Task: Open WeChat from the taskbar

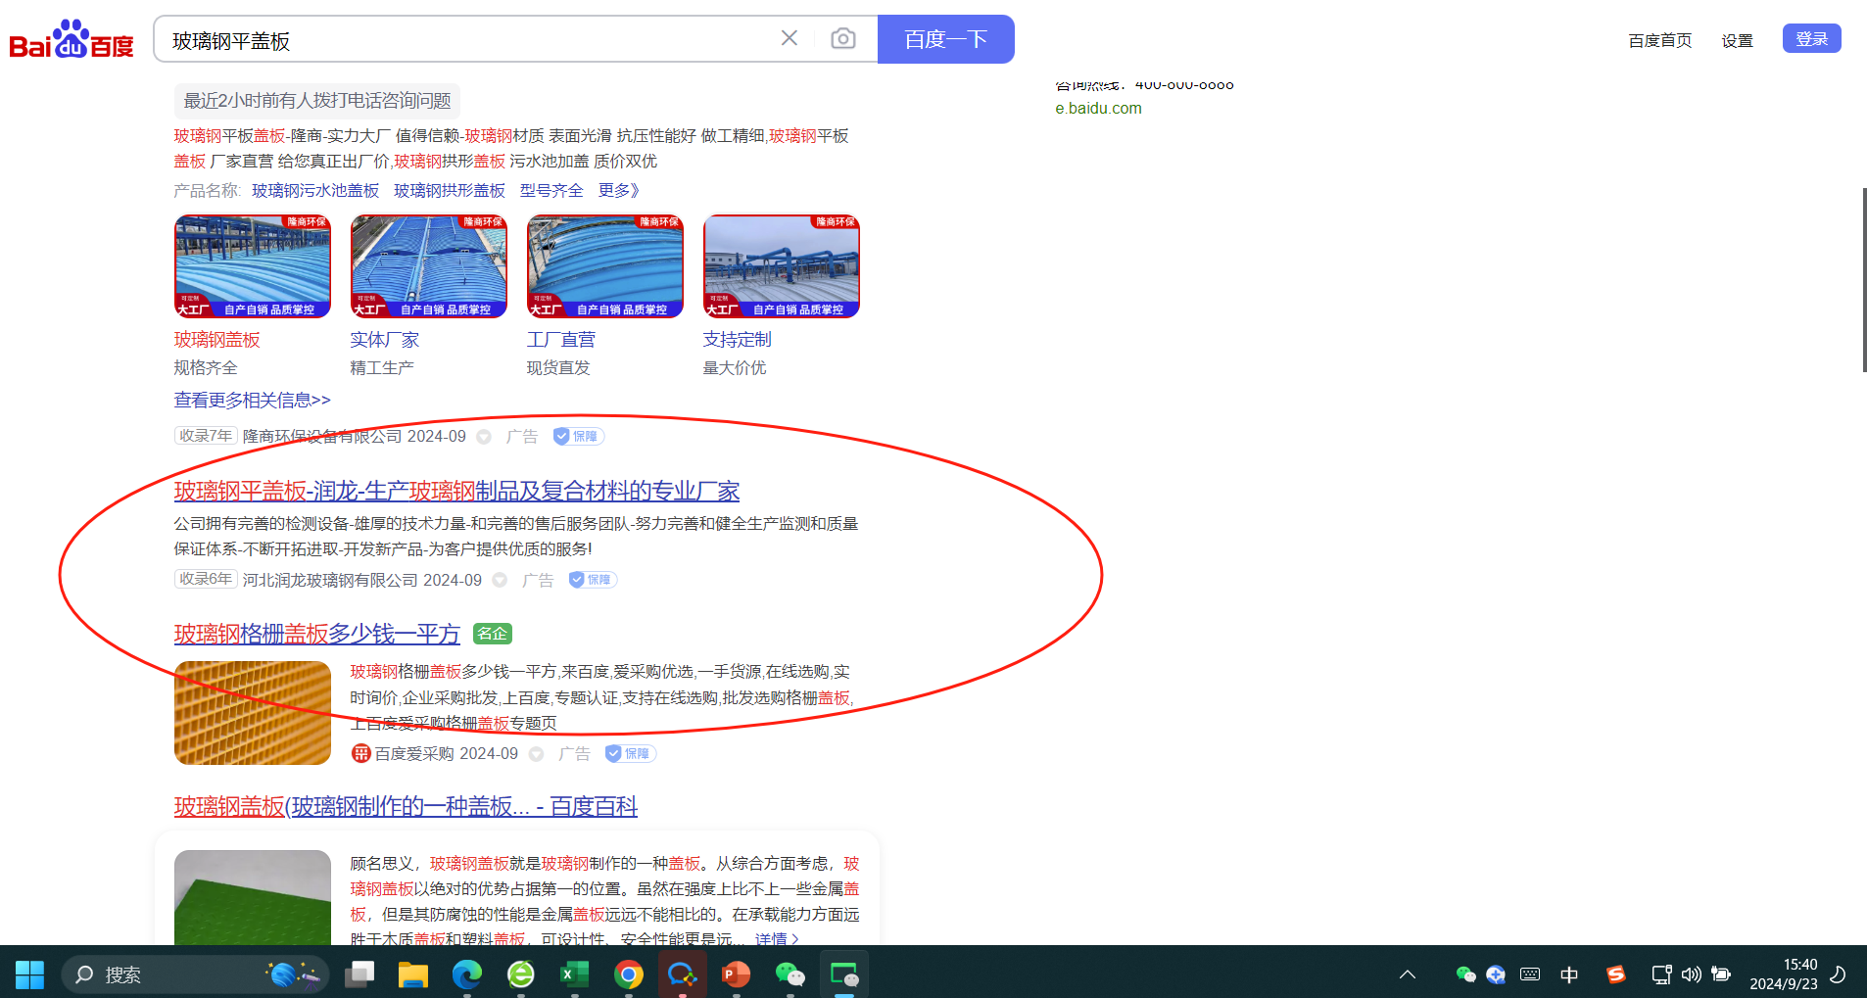Action: coord(790,974)
